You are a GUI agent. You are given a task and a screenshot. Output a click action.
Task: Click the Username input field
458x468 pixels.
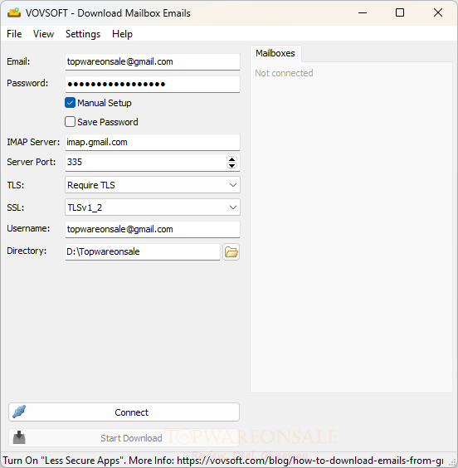pos(153,229)
